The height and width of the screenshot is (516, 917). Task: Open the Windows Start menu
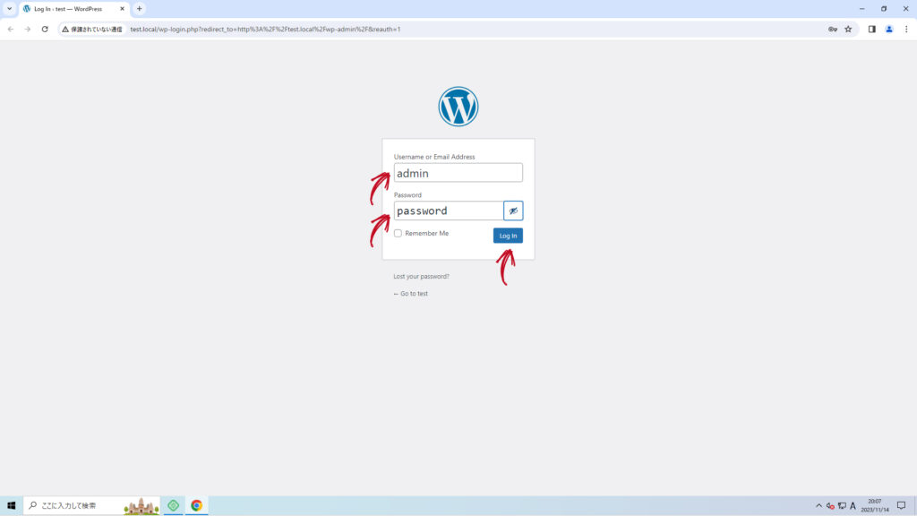11,505
